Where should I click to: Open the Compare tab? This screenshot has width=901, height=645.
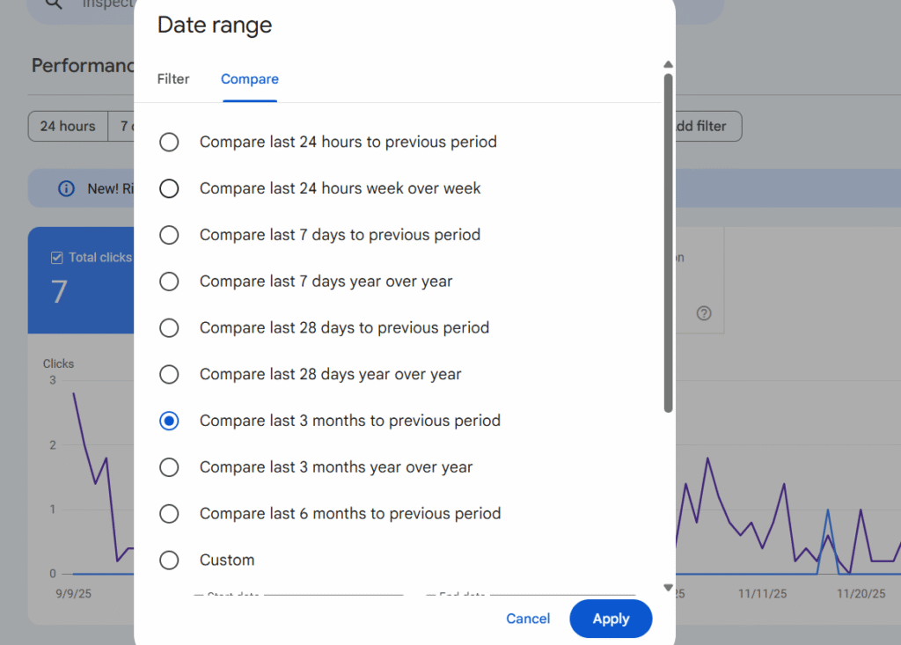click(250, 79)
